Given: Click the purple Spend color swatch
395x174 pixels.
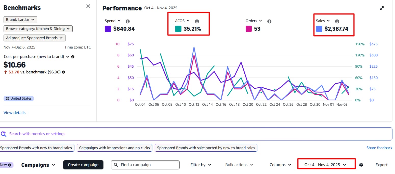Looking at the screenshot, I should [108, 29].
